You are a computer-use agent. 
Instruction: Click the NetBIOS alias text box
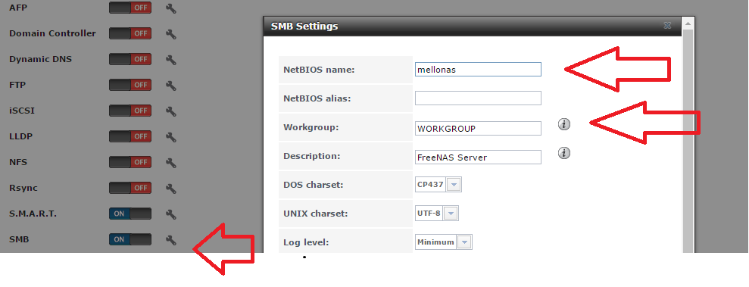click(x=478, y=98)
